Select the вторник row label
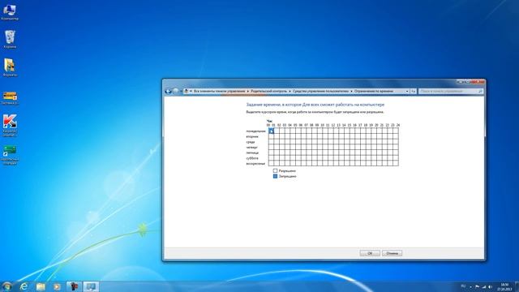This screenshot has height=292, width=519. click(252, 136)
